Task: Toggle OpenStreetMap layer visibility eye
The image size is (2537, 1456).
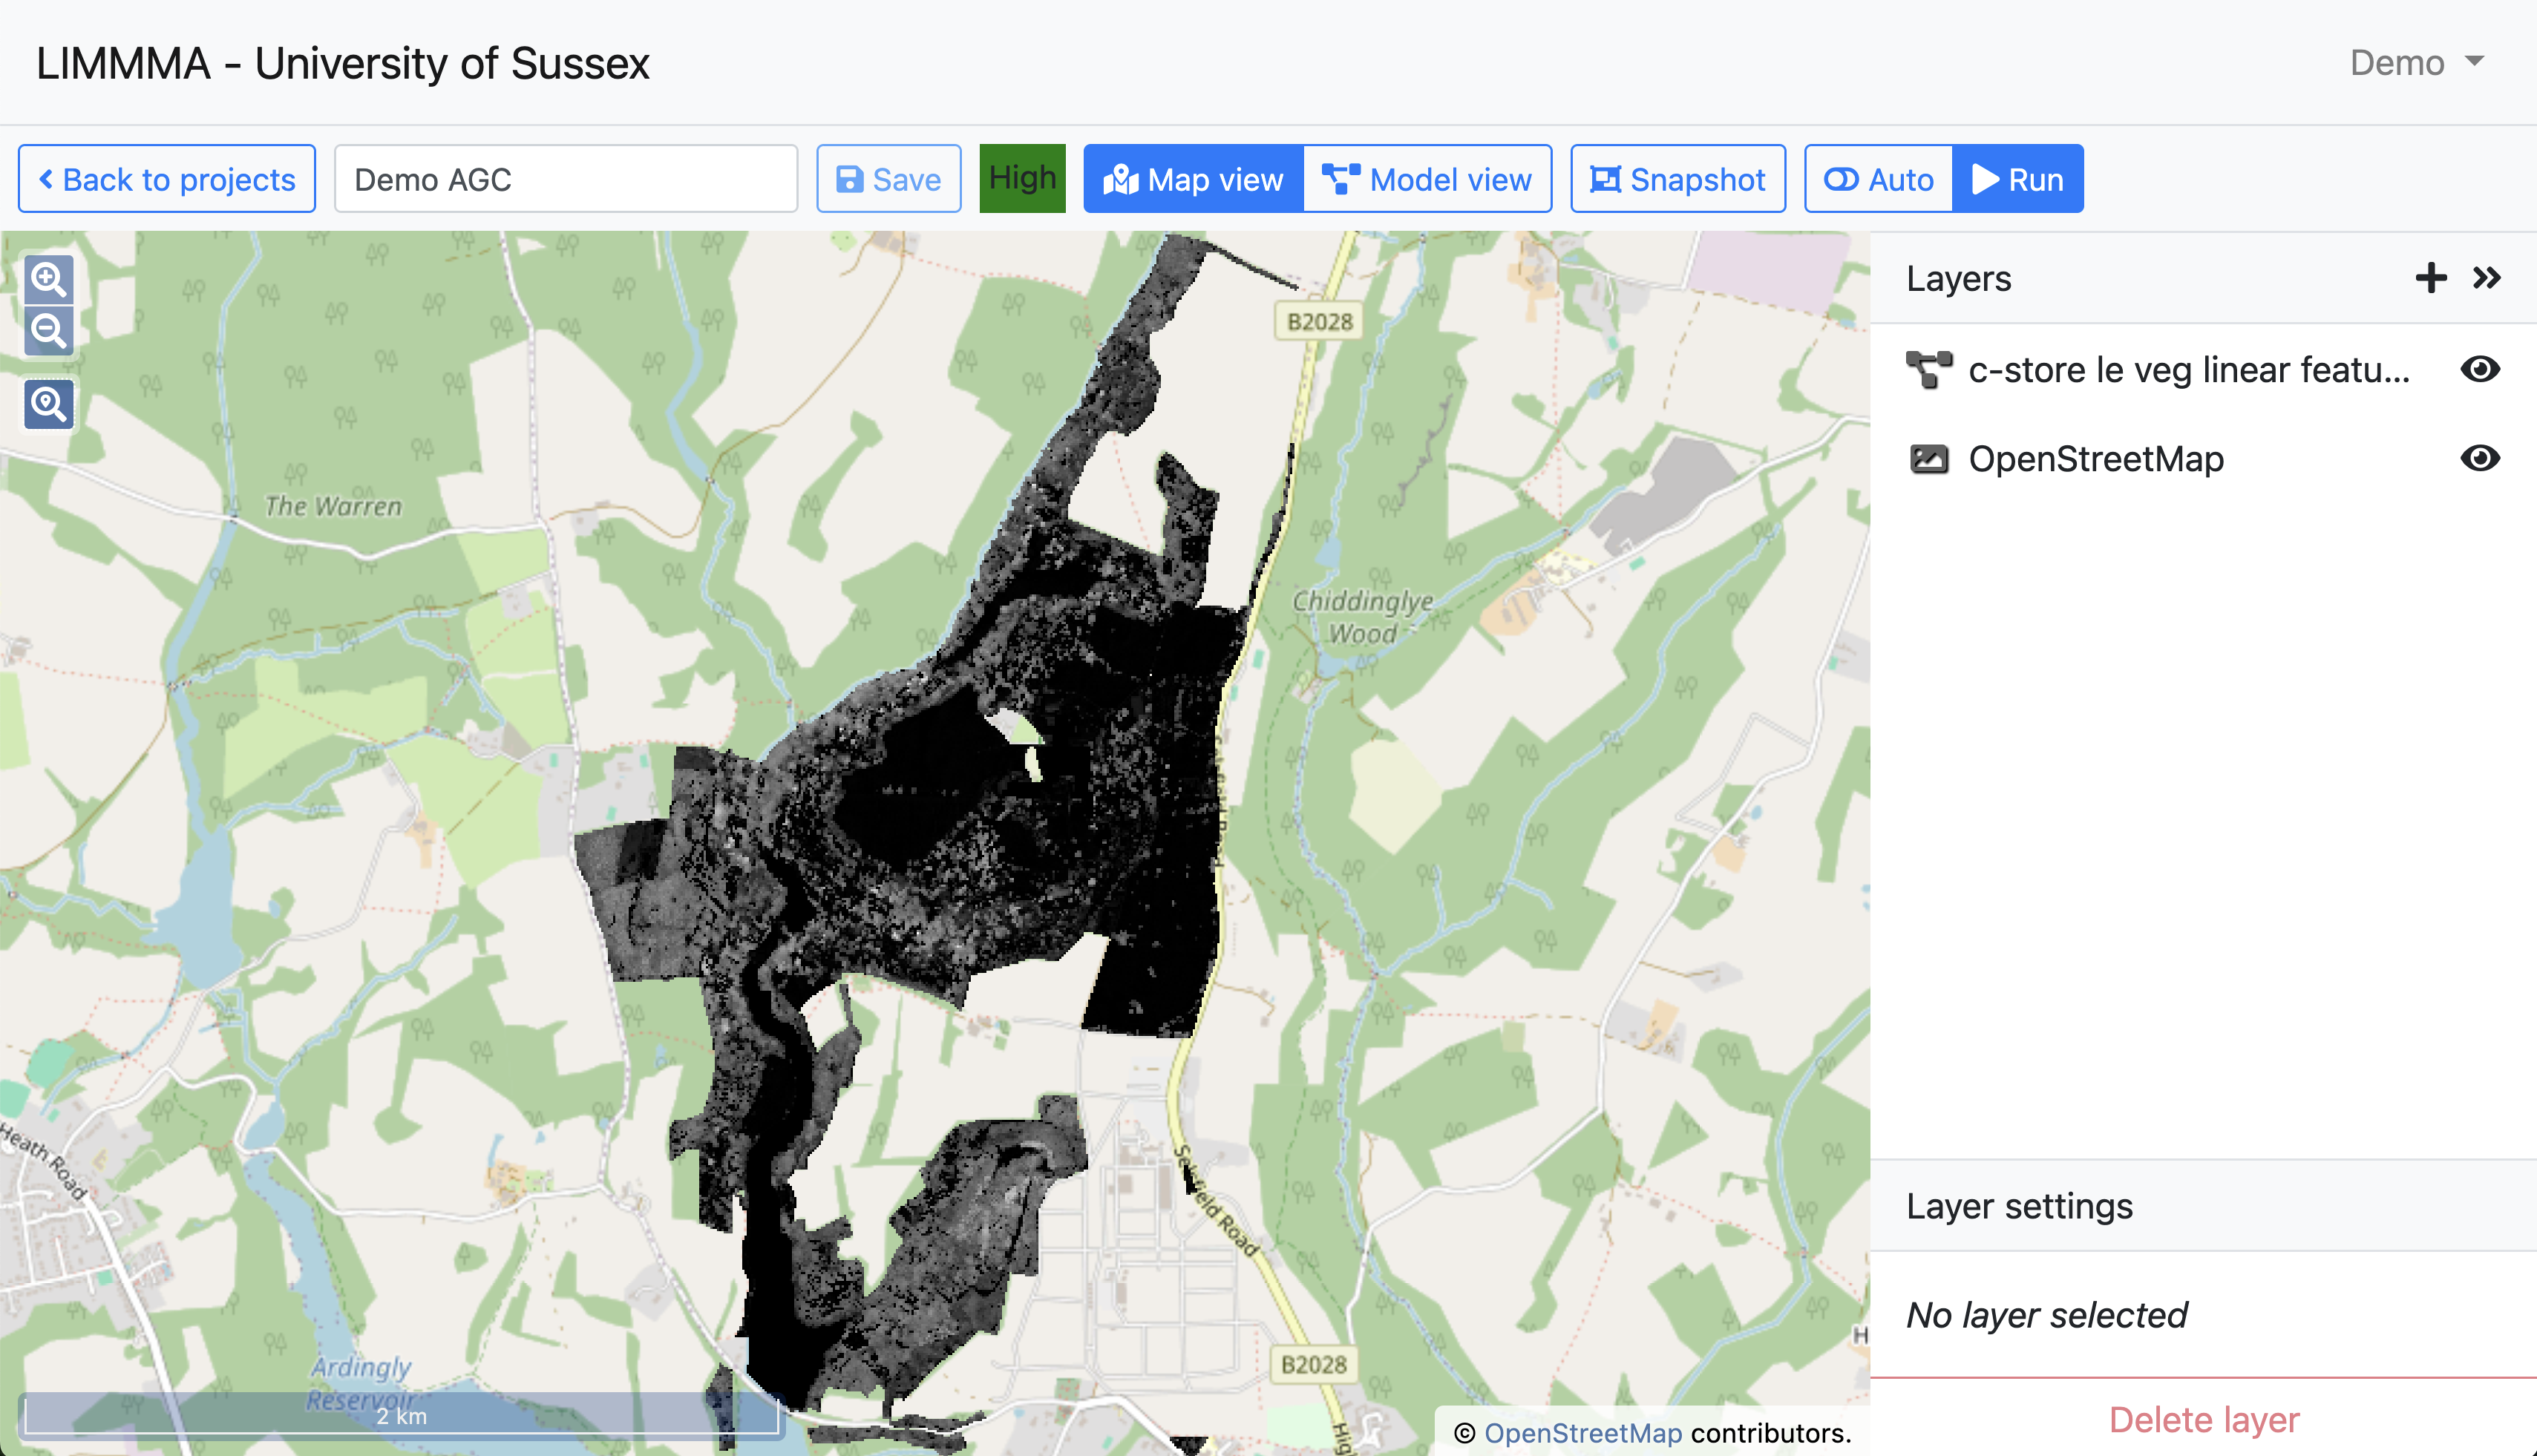Action: [x=2479, y=458]
